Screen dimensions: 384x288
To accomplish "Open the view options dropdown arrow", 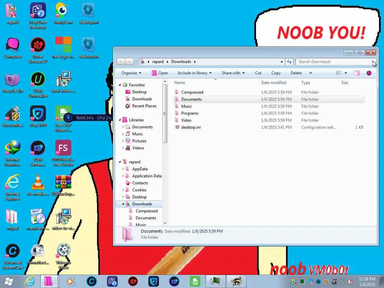I will coord(346,73).
